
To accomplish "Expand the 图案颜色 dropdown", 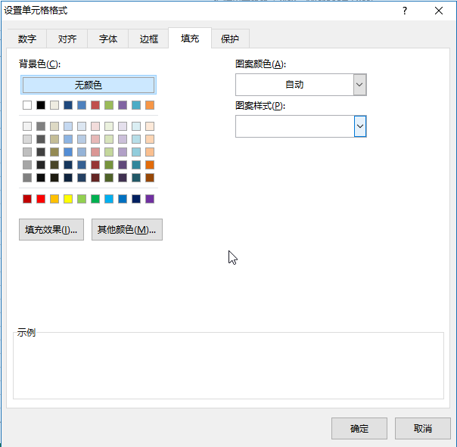I will coord(359,85).
